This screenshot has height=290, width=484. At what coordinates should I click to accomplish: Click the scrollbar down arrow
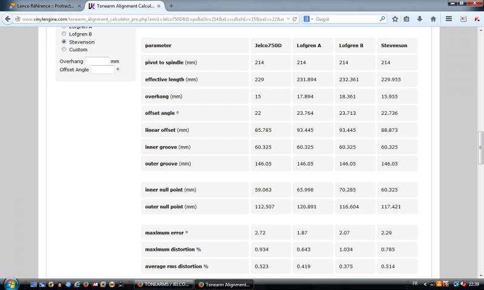click(x=480, y=275)
